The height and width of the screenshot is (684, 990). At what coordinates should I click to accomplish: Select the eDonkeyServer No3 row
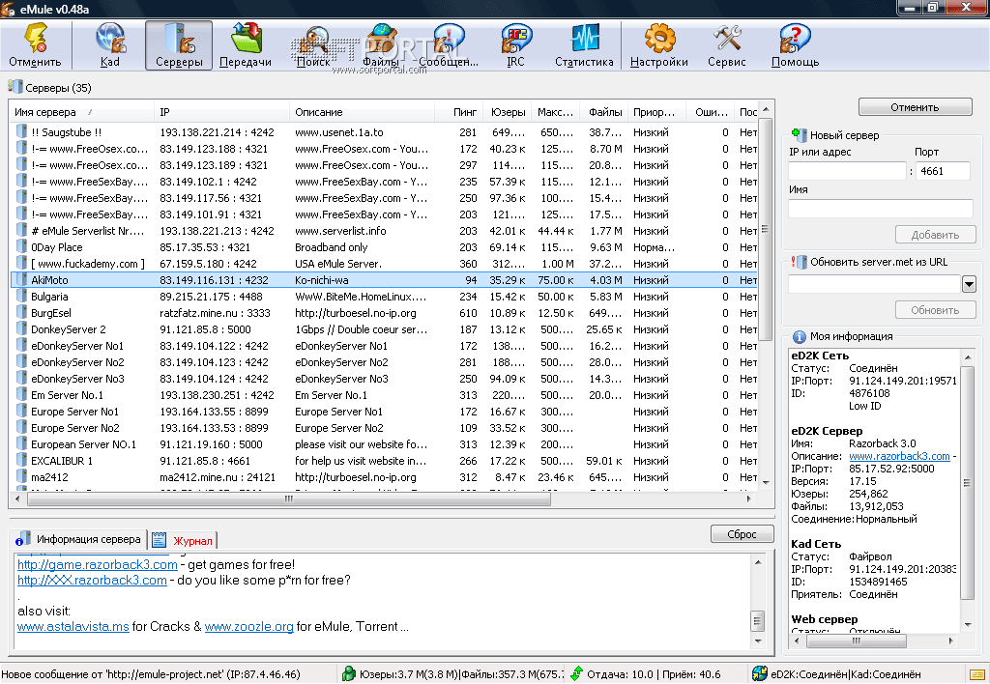[384, 379]
